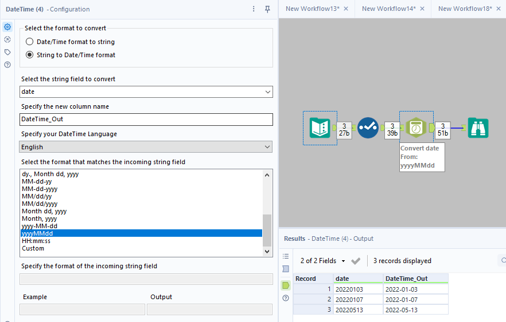506x322 pixels.
Task: Click the 'date' column header in Results
Action: pyautogui.click(x=358, y=279)
